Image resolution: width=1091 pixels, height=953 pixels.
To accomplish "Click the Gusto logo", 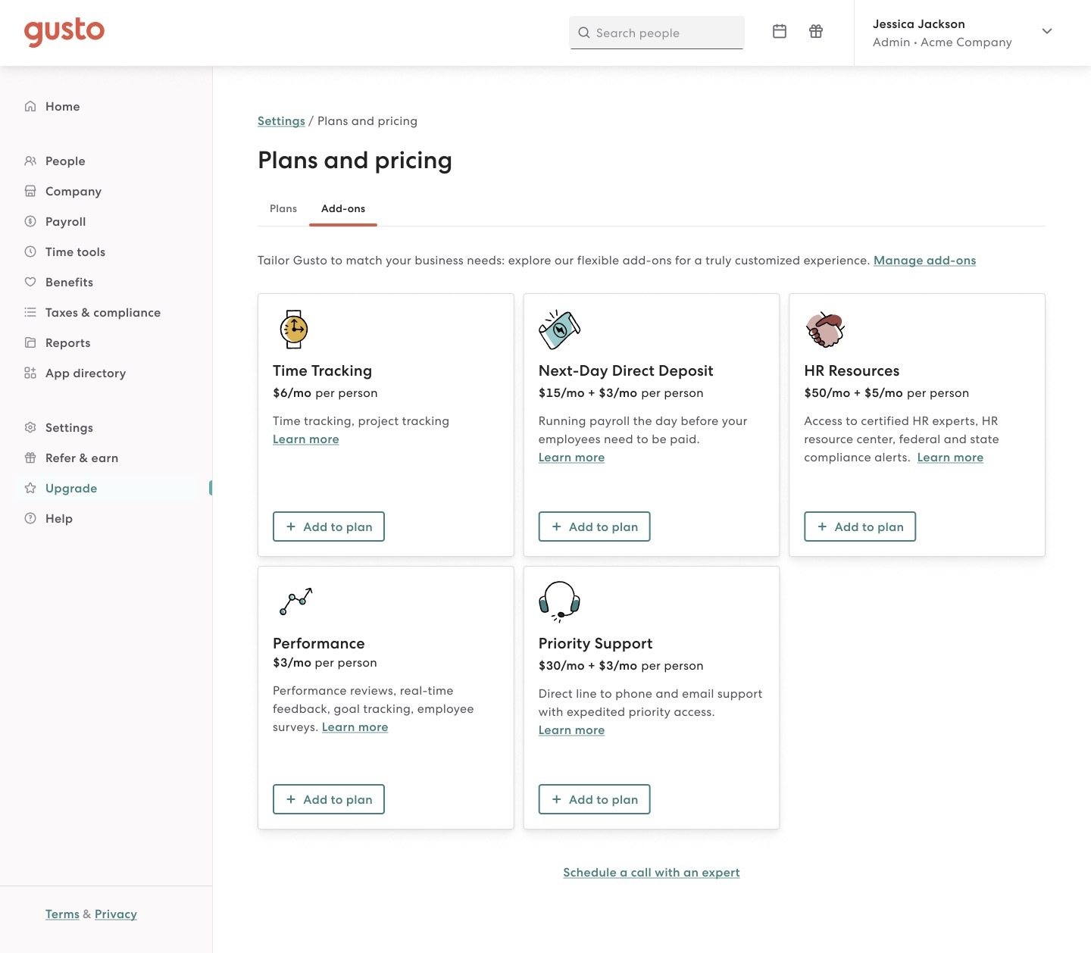I will coord(64,32).
